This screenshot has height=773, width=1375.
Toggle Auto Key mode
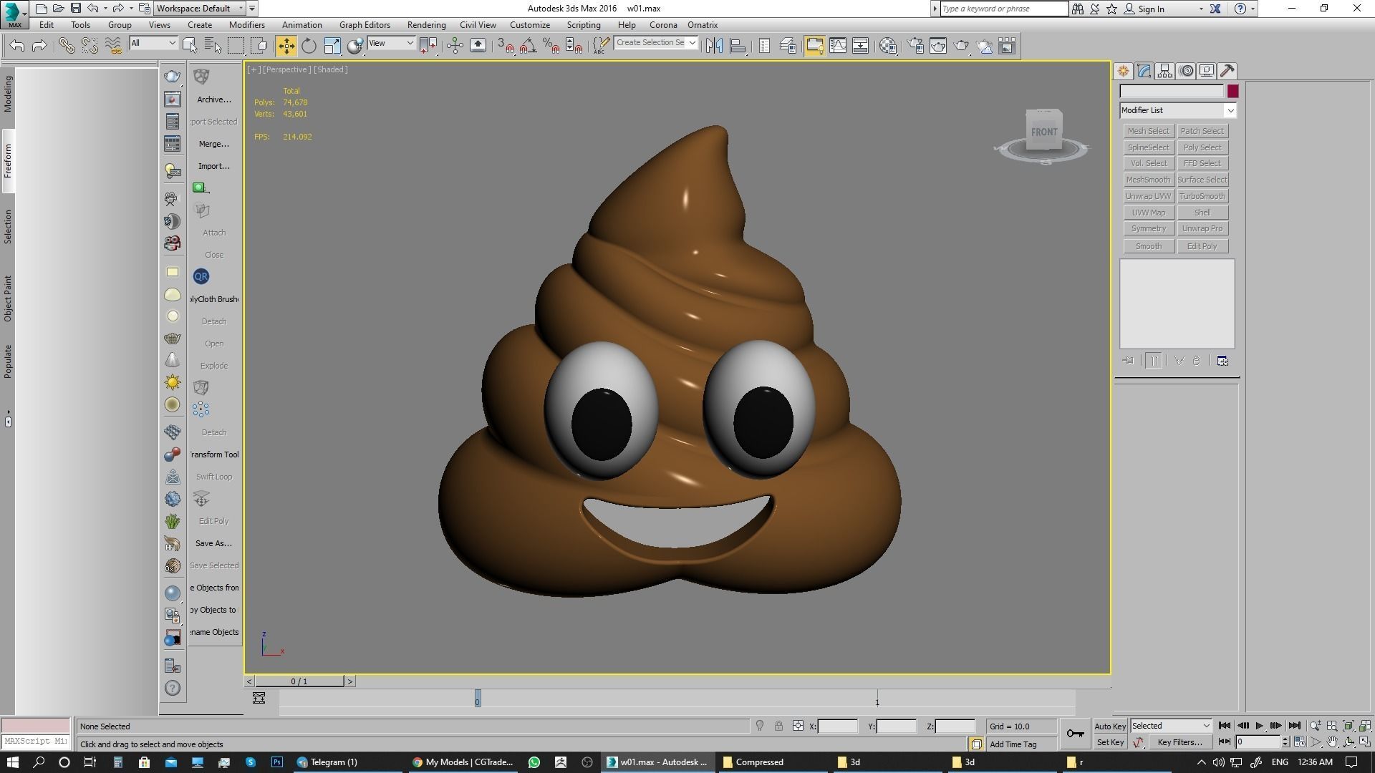point(1110,726)
